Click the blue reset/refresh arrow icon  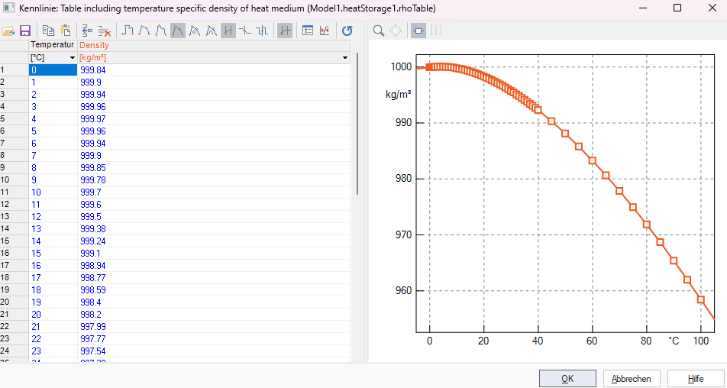pos(347,31)
